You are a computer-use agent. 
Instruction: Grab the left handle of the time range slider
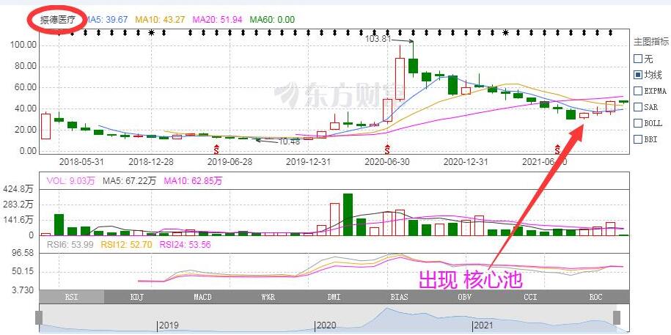point(39,318)
